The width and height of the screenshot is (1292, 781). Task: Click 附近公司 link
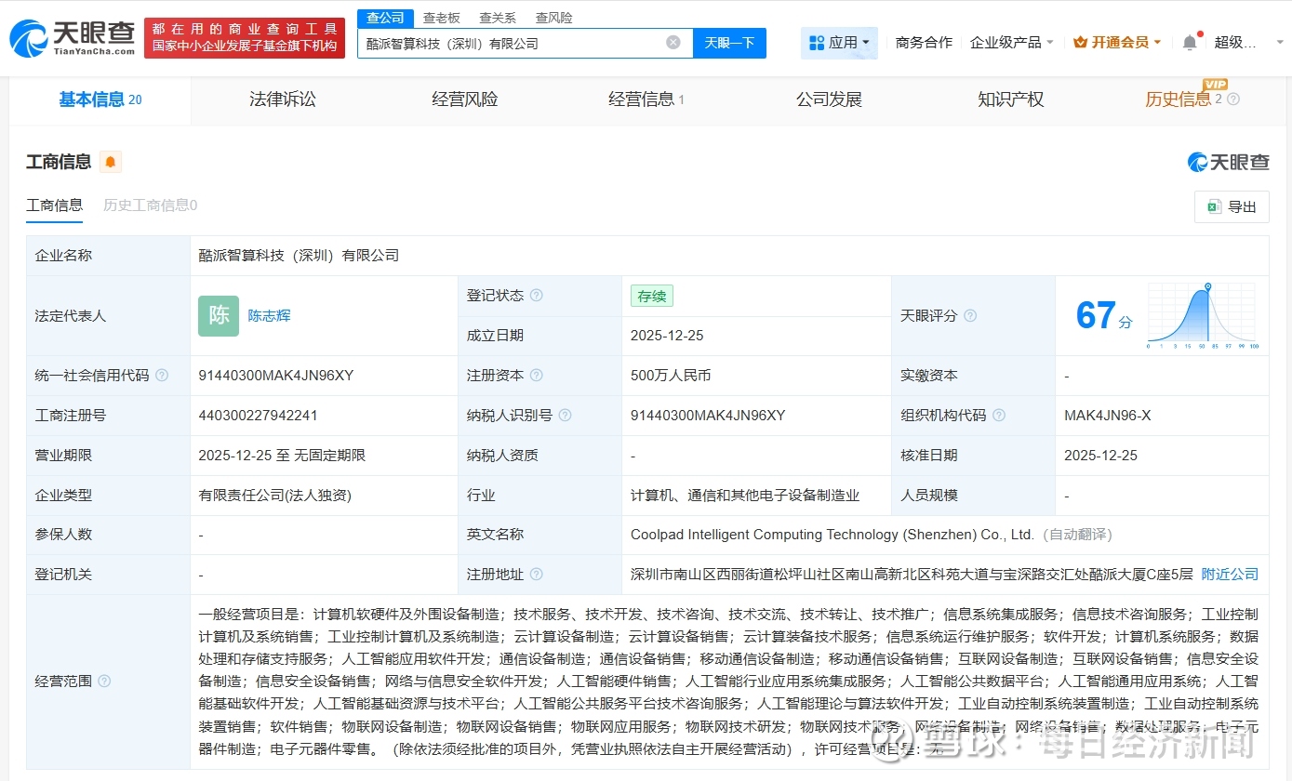tap(1229, 575)
